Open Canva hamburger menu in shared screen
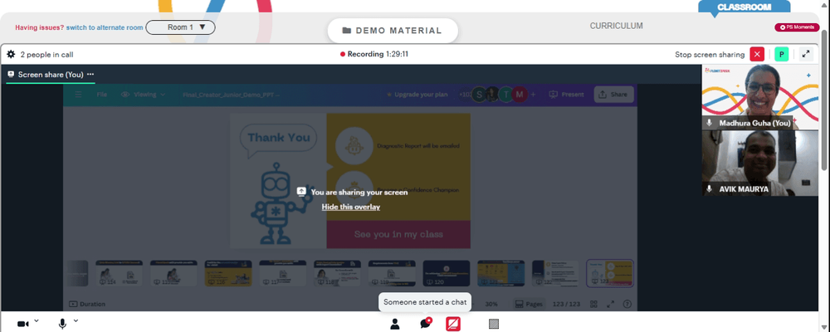The height and width of the screenshot is (332, 830). (x=78, y=95)
